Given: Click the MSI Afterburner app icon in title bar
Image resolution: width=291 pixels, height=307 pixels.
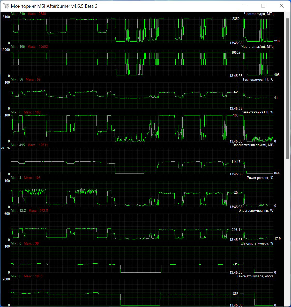Looking at the screenshot, I should (x=6, y=6).
